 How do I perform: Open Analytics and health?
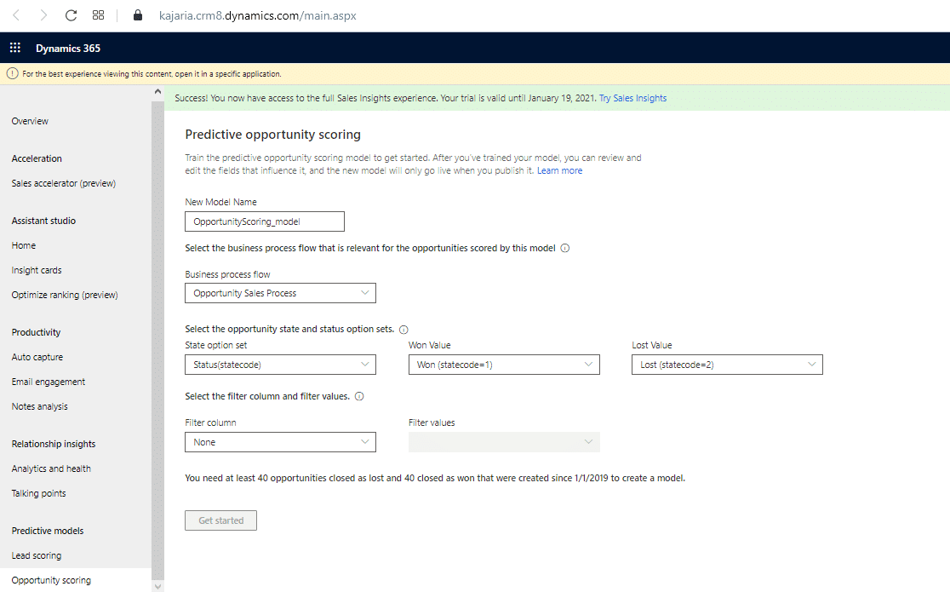pyautogui.click(x=51, y=468)
